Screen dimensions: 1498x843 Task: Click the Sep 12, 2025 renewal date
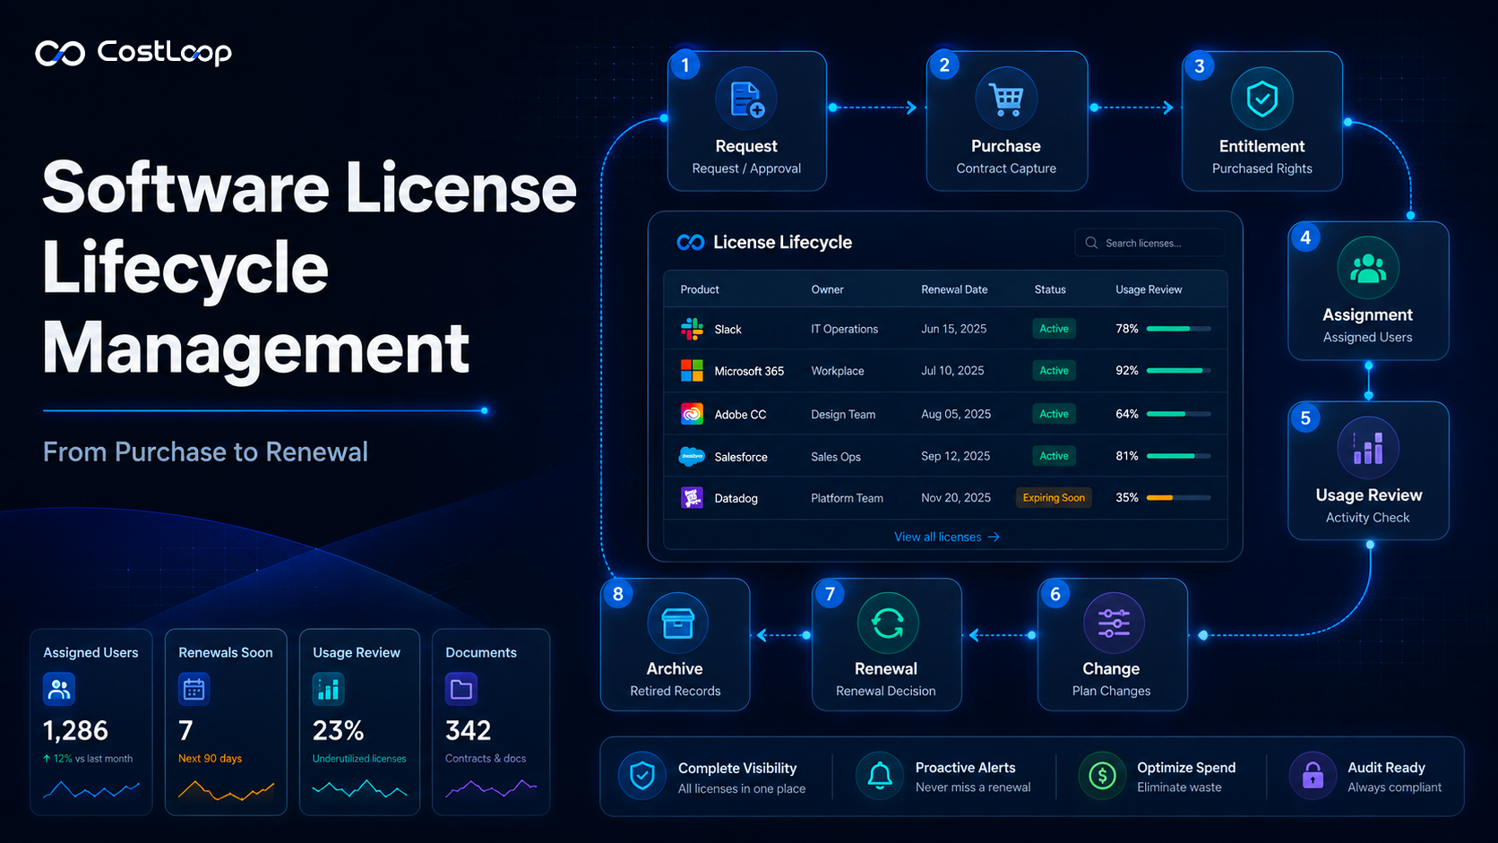coord(955,456)
